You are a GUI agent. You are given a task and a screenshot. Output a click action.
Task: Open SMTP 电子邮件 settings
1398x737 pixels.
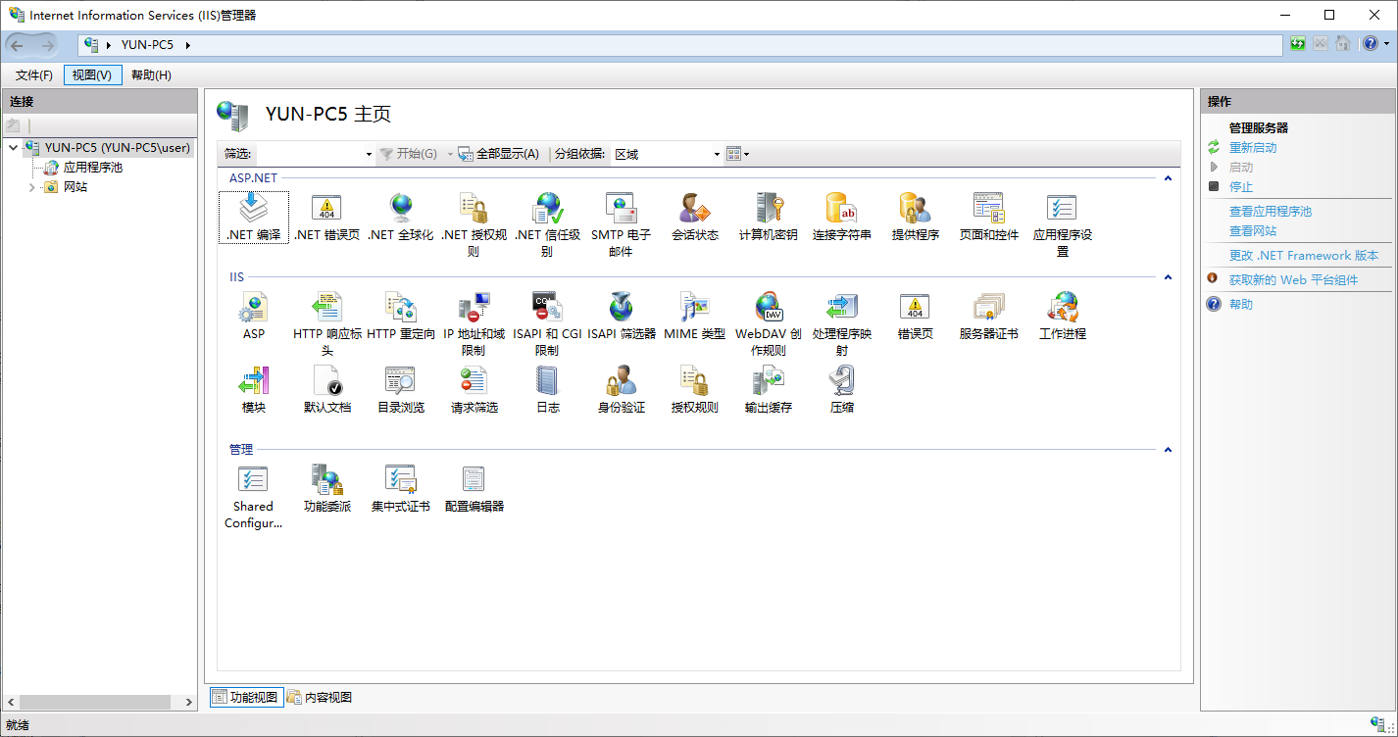[x=621, y=216]
